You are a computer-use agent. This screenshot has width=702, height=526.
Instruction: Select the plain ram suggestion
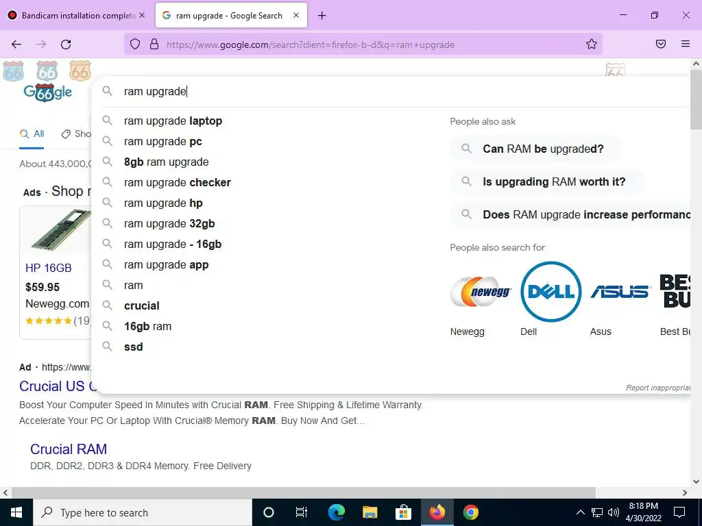coord(134,286)
